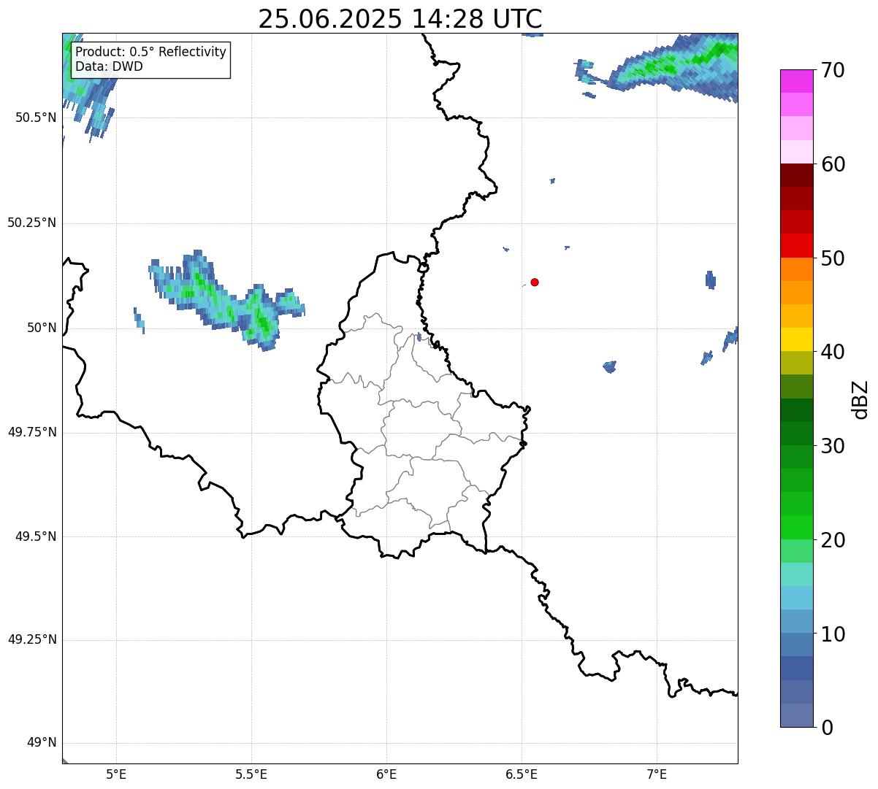Click the red station marker dot
This screenshot has width=878, height=789.
coord(535,282)
